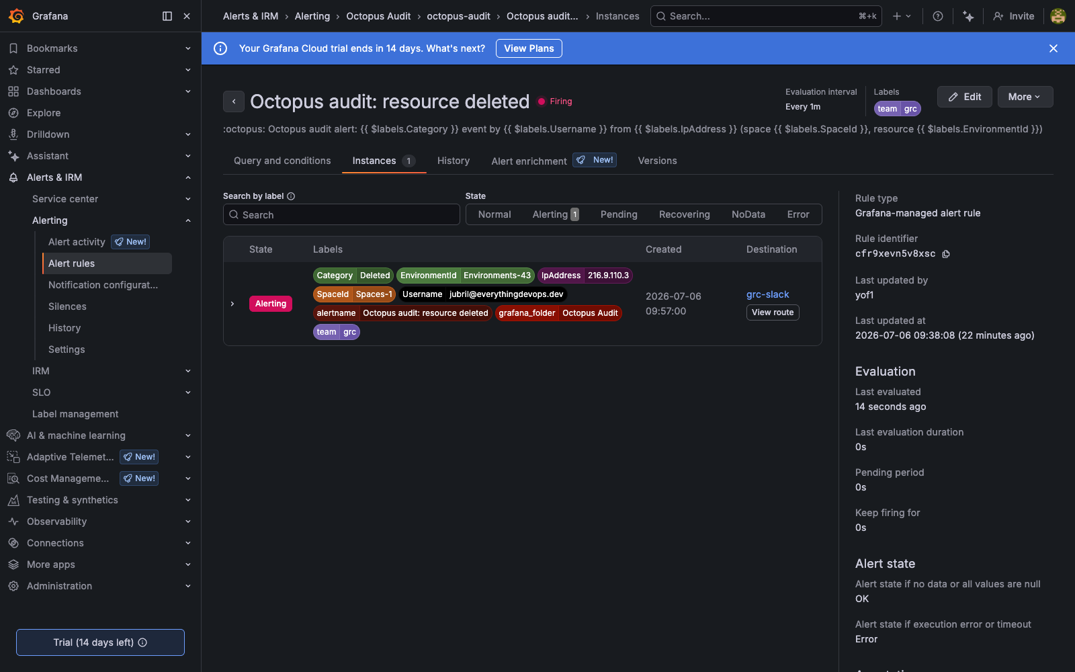This screenshot has height=672, width=1075.
Task: Click the Search by label input field
Action: tap(341, 214)
